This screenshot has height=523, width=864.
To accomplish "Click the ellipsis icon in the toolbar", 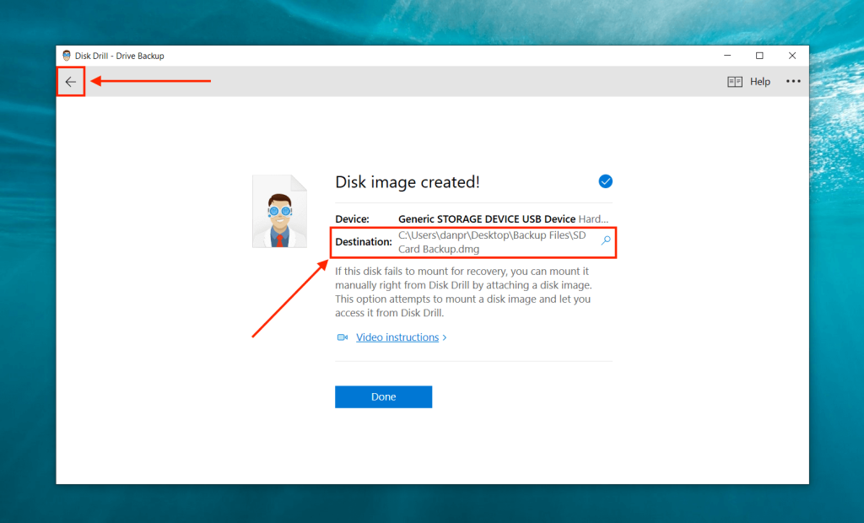I will pos(792,81).
